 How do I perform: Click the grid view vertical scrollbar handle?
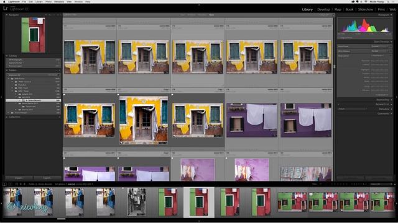click(x=334, y=66)
